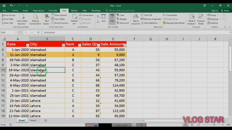This screenshot has width=232, height=130.
Task: Open the Sort dialog
Action: pyautogui.click(x=103, y=18)
